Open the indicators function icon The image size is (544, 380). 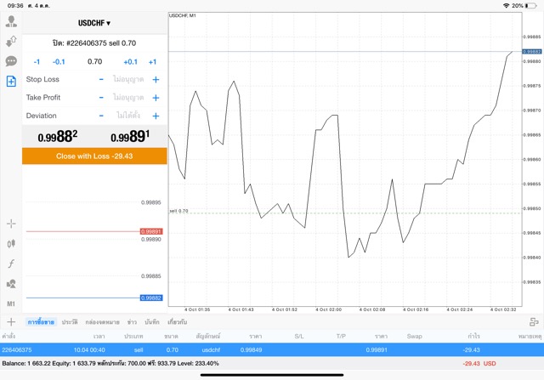tap(11, 264)
